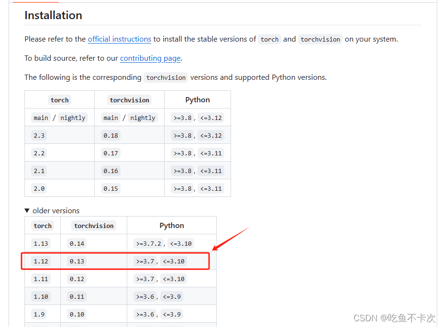Viewport: 443px width, 327px height.
Task: Click torch header of older versions table
Action: point(43,226)
